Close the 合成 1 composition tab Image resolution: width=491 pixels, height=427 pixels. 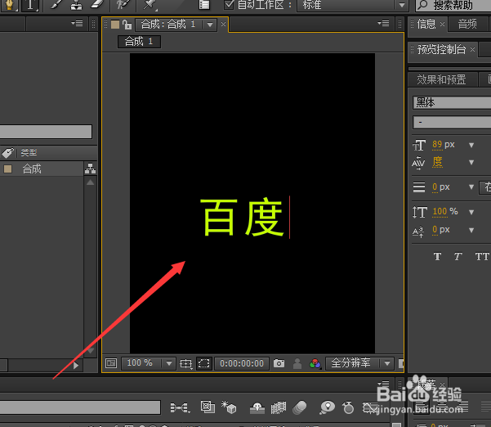(x=223, y=25)
